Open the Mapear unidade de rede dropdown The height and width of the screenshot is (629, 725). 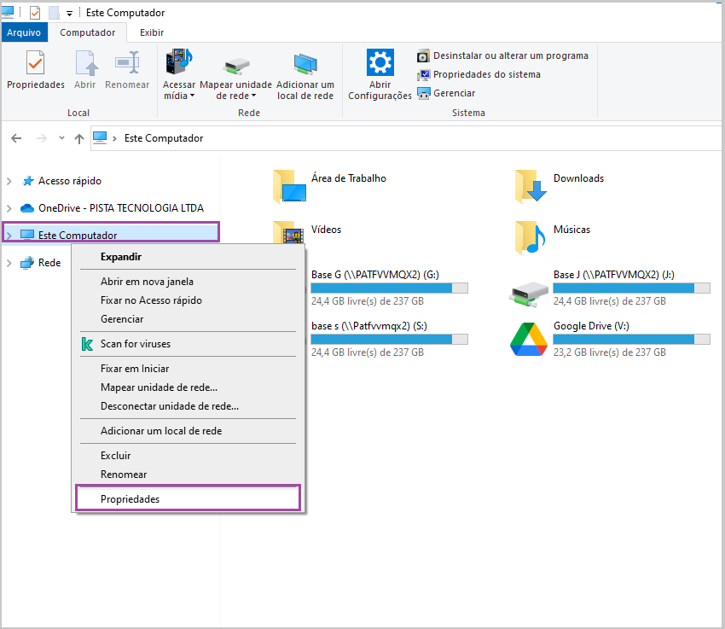coord(235,90)
